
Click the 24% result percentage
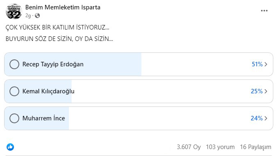256,118
